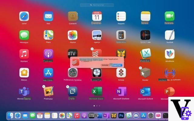Launch Microsoft Teams

pos(24,91)
